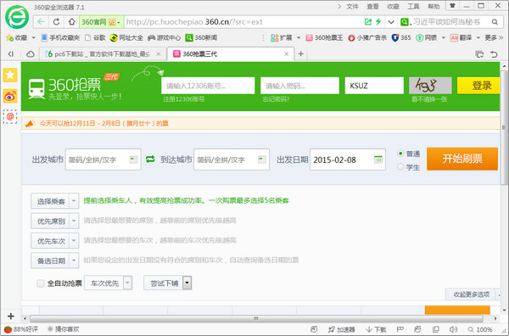The image size is (509, 336).
Task: Open the mail @ sidebar icon
Action: tap(10, 116)
